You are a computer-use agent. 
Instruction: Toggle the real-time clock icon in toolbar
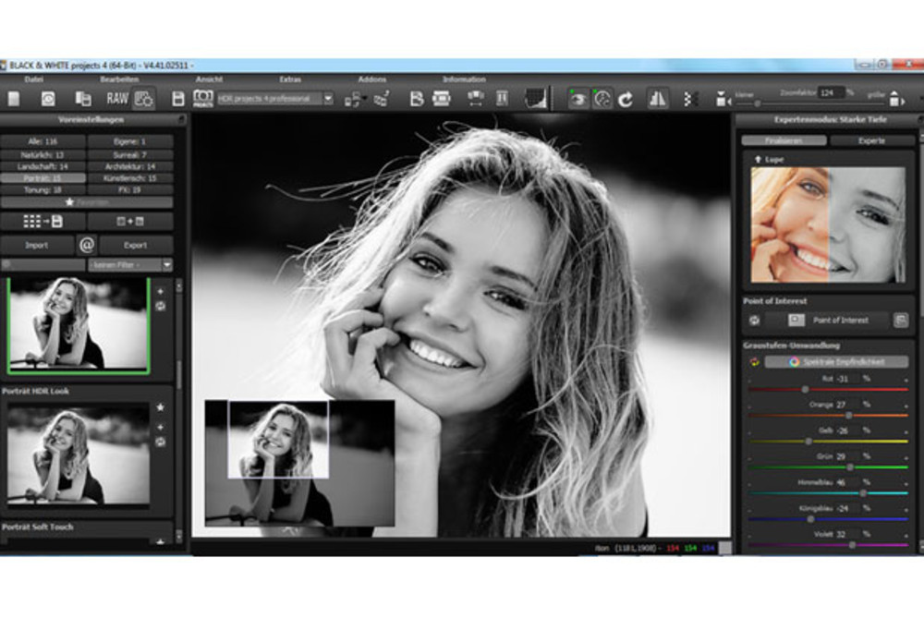[x=602, y=99]
